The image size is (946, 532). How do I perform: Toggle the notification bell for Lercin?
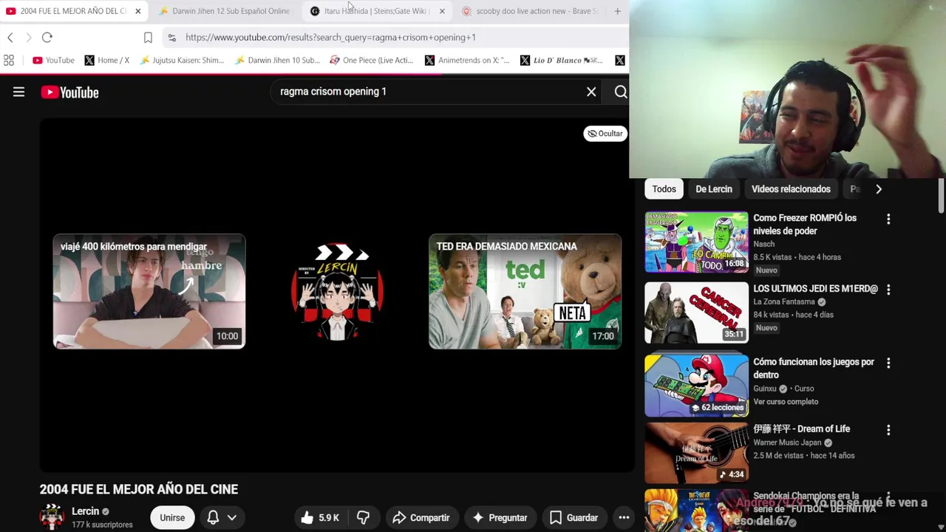[213, 517]
